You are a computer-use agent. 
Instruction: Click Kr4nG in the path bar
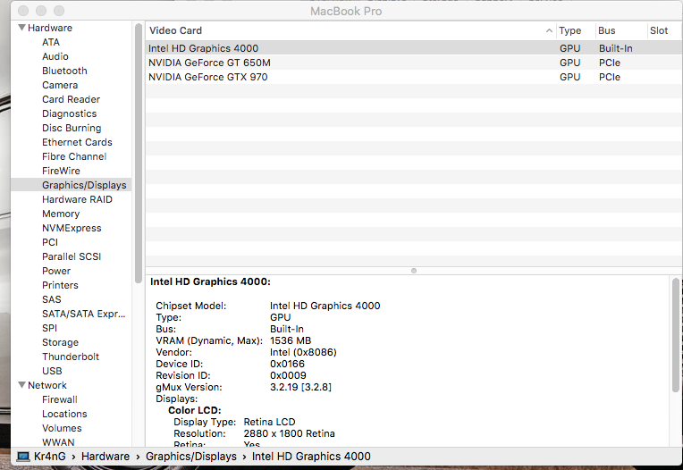[50, 456]
